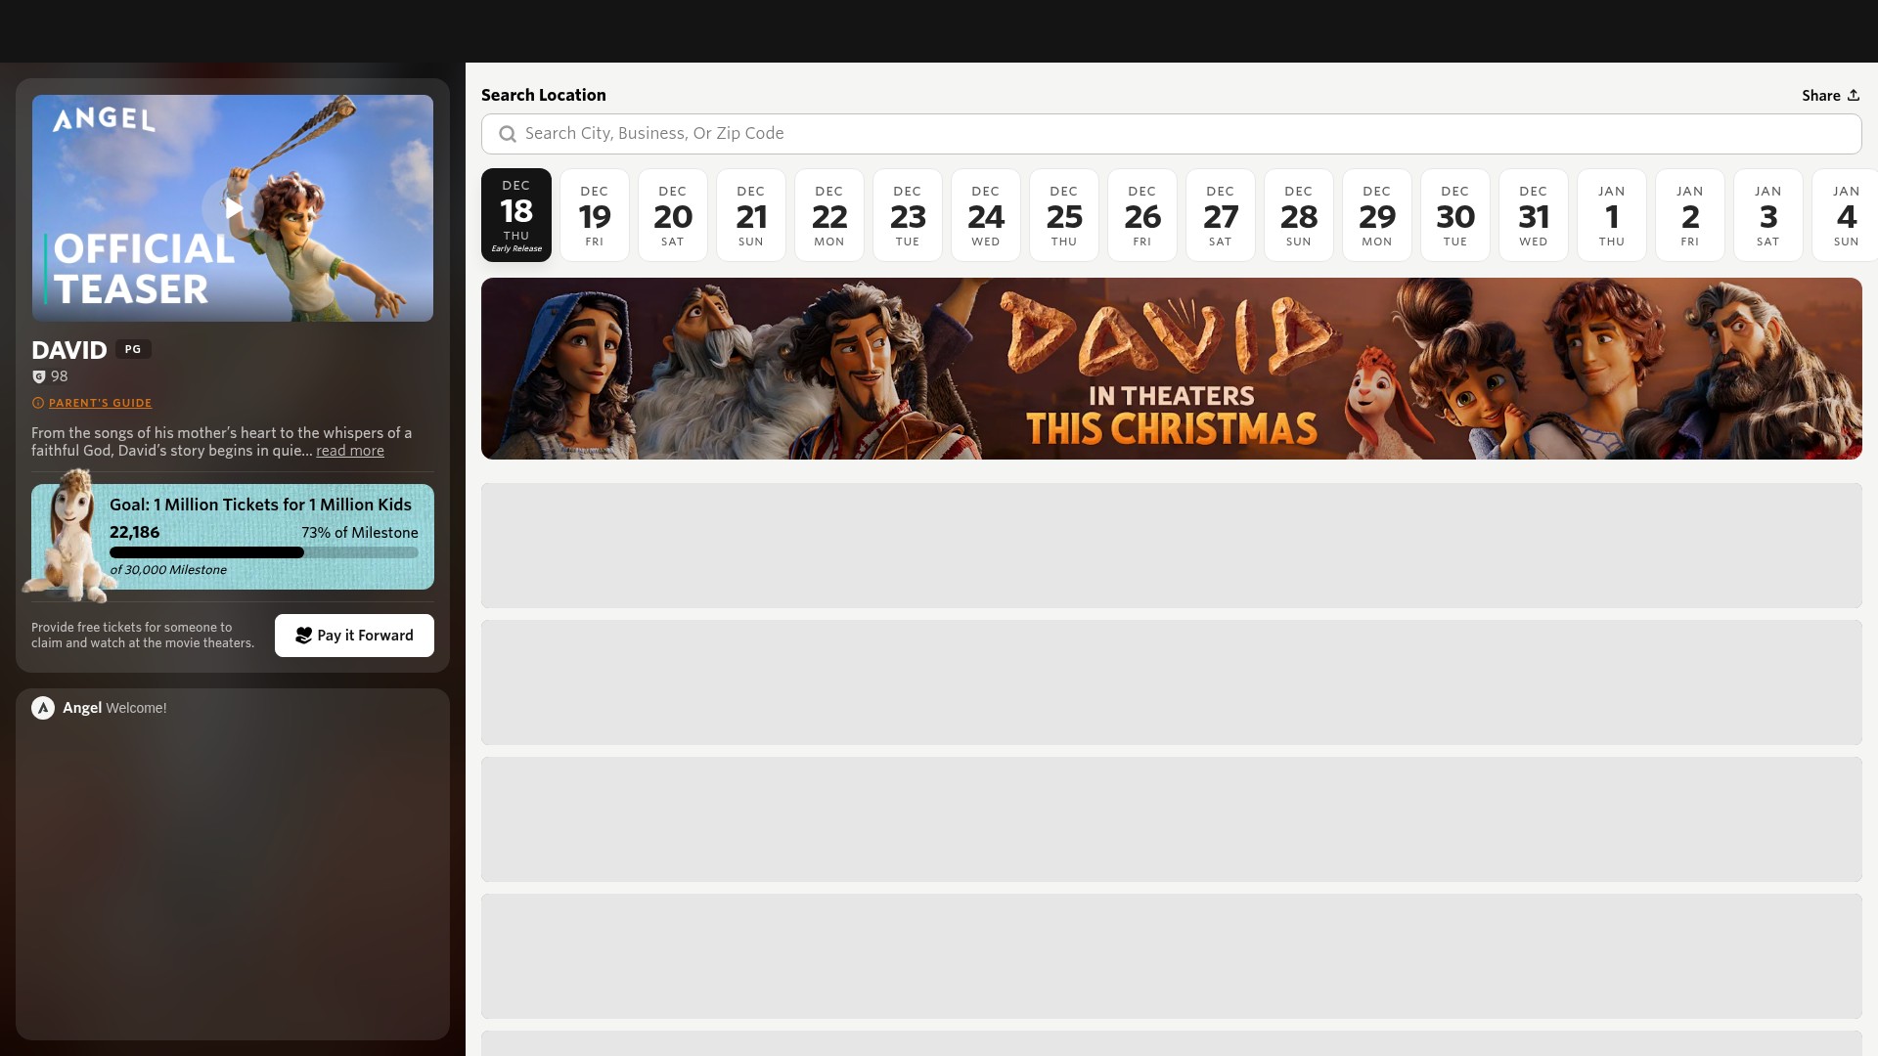Select the Dec 27 Sat date
The image size is (1878, 1056).
pyautogui.click(x=1221, y=215)
